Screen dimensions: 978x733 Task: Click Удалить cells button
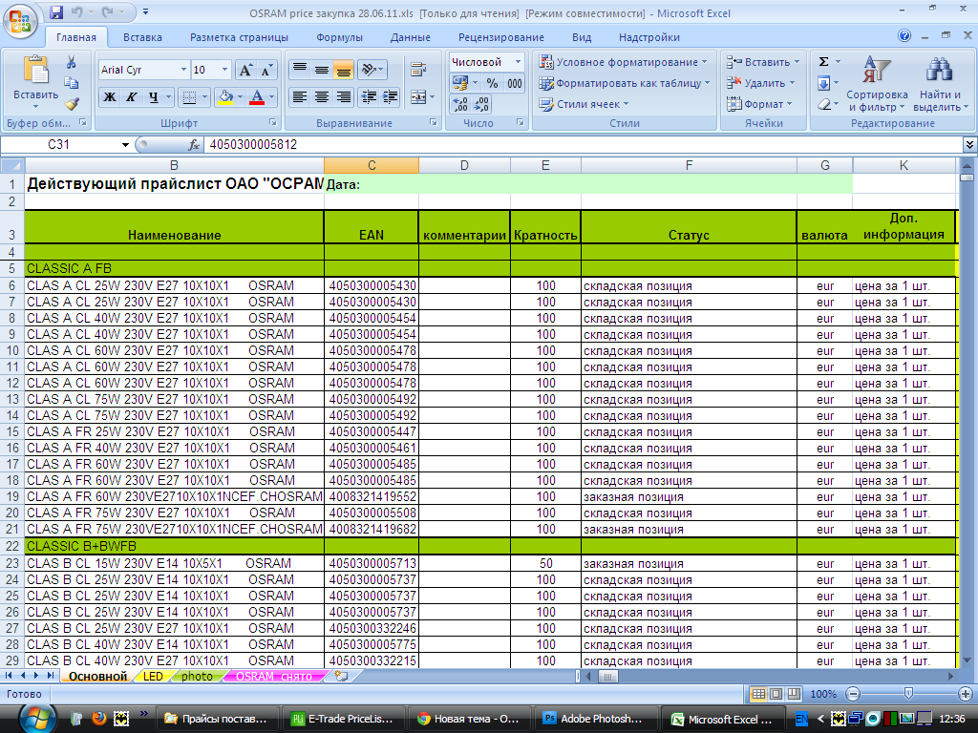(x=761, y=83)
